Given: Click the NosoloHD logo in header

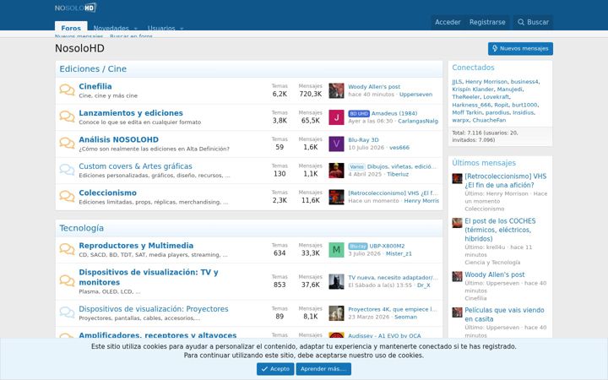Looking at the screenshot, I should (x=75, y=8).
